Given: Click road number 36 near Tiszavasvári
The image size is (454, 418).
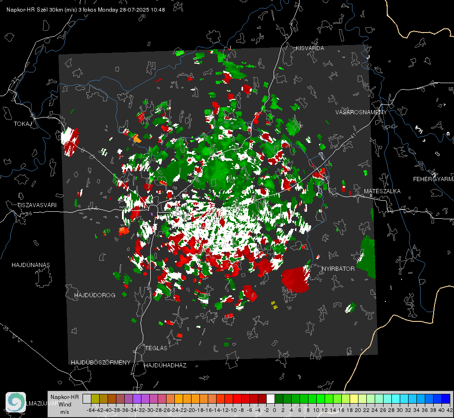Looking at the screenshot, I should coord(29,214).
